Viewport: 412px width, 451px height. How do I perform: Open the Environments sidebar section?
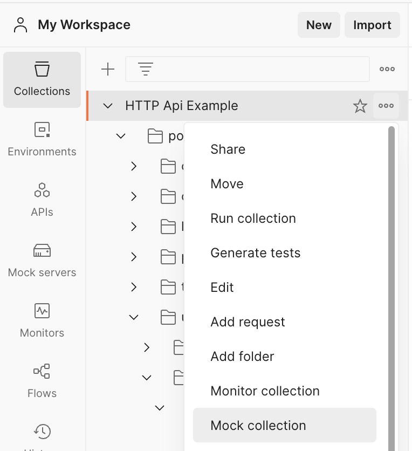pyautogui.click(x=42, y=139)
